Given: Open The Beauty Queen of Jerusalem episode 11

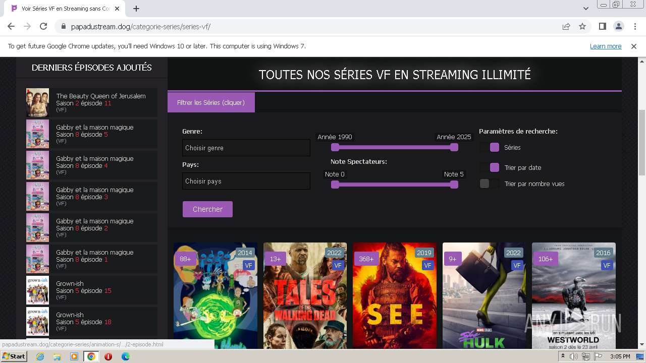Looking at the screenshot, I should click(x=92, y=103).
